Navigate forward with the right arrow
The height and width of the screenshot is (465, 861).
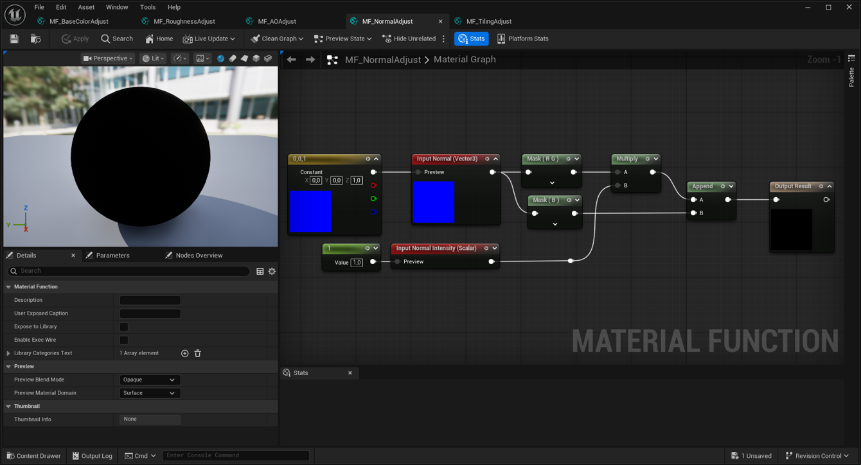310,60
